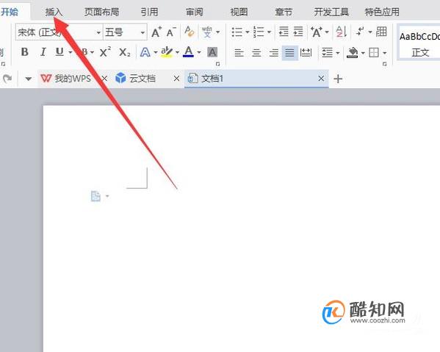440x352 pixels.
Task: Add a new document tab with plus
Action: (338, 79)
